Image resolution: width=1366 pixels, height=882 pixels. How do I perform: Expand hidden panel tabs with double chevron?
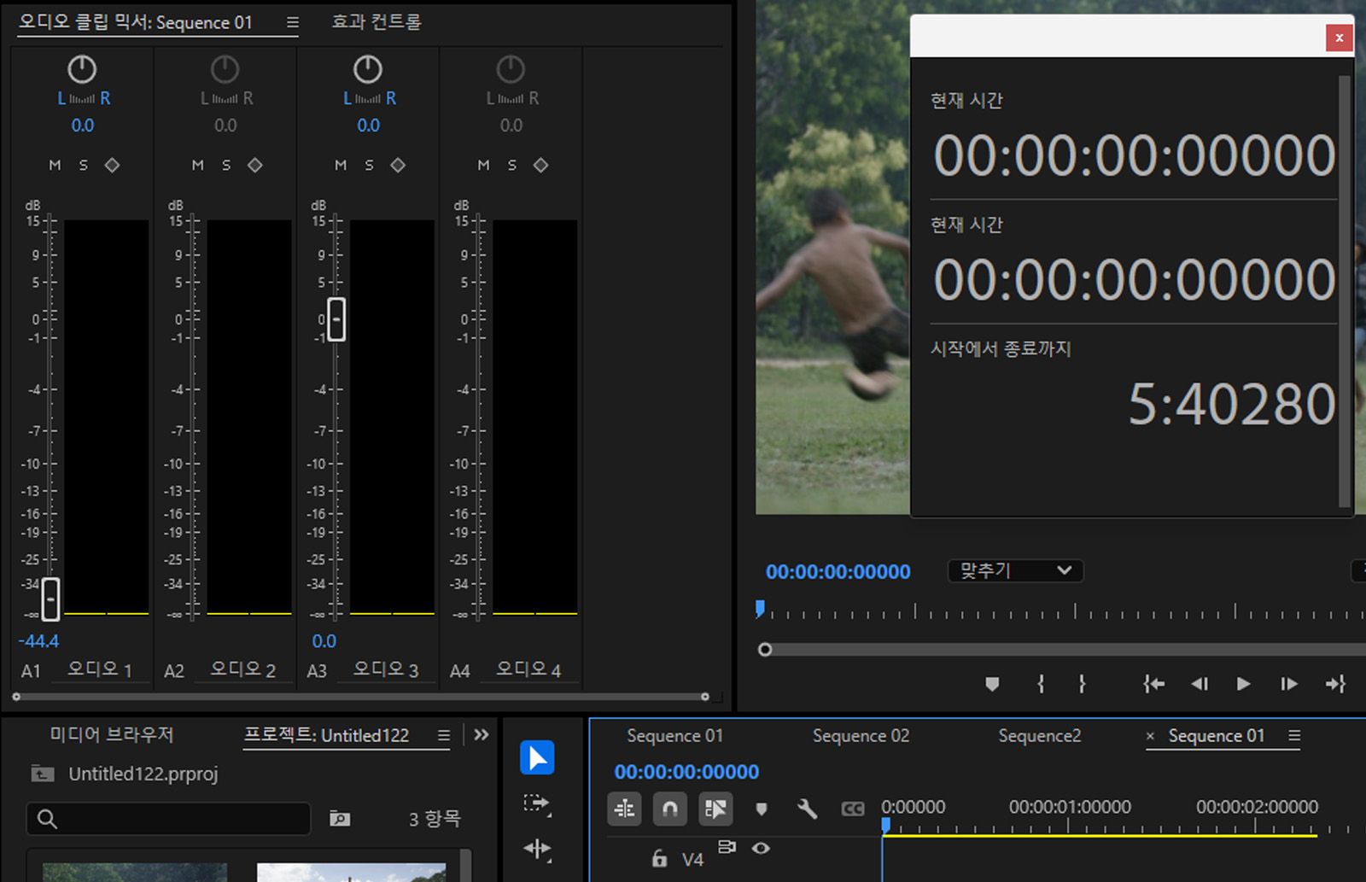[x=482, y=735]
